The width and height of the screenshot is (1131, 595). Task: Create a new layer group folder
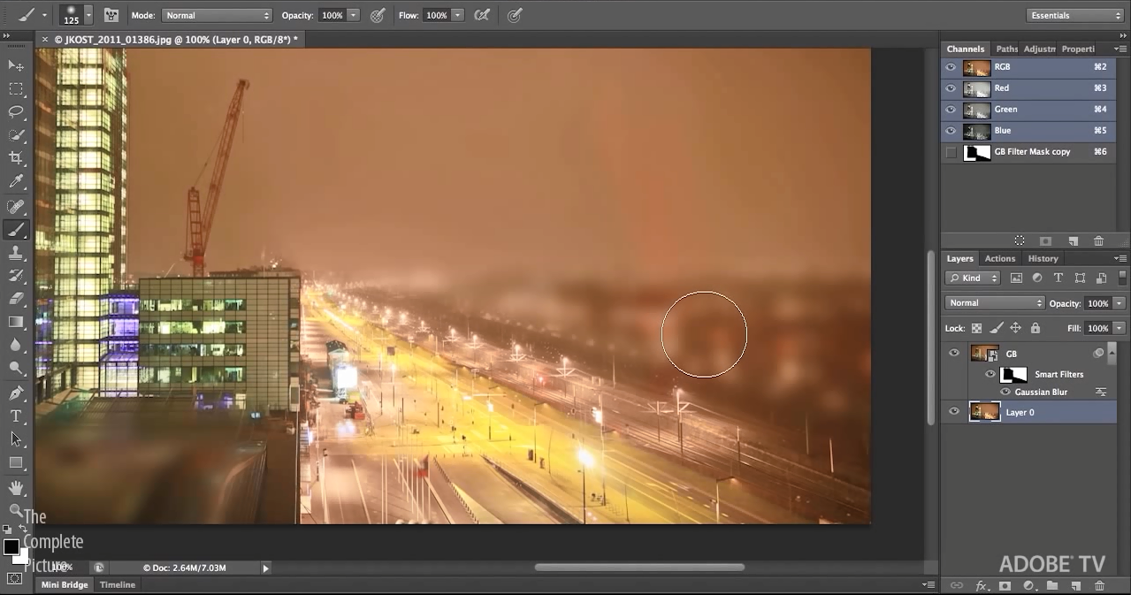(1052, 585)
